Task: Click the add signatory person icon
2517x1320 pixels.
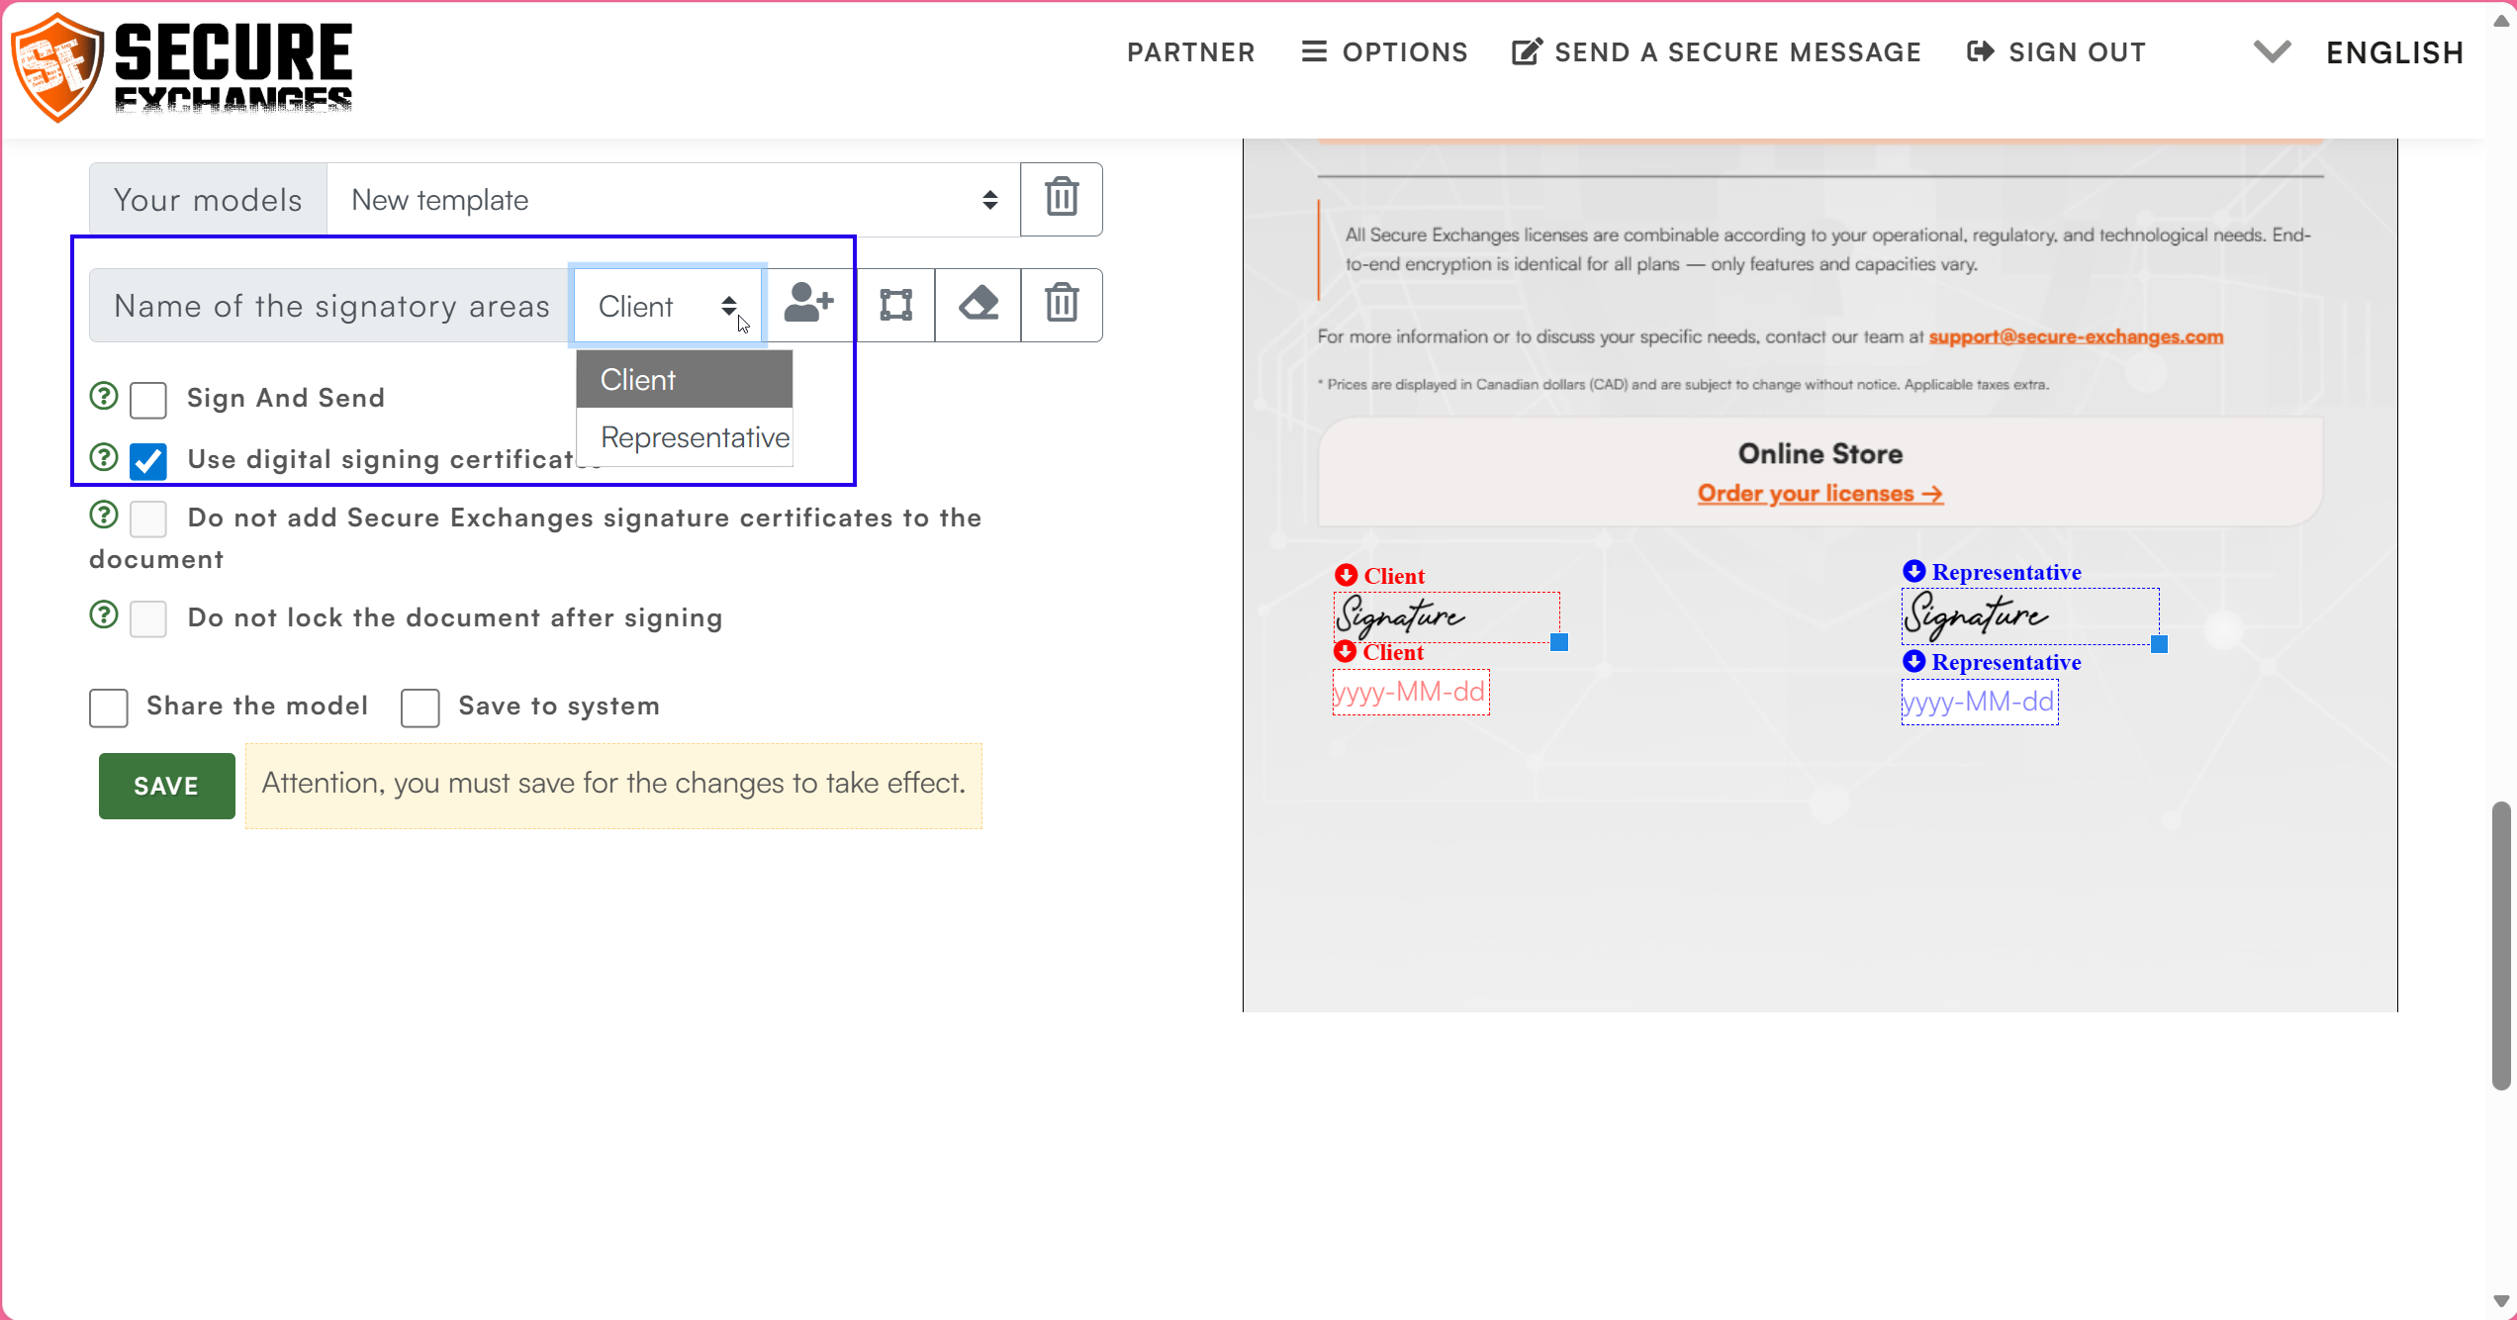Action: pyautogui.click(x=808, y=304)
